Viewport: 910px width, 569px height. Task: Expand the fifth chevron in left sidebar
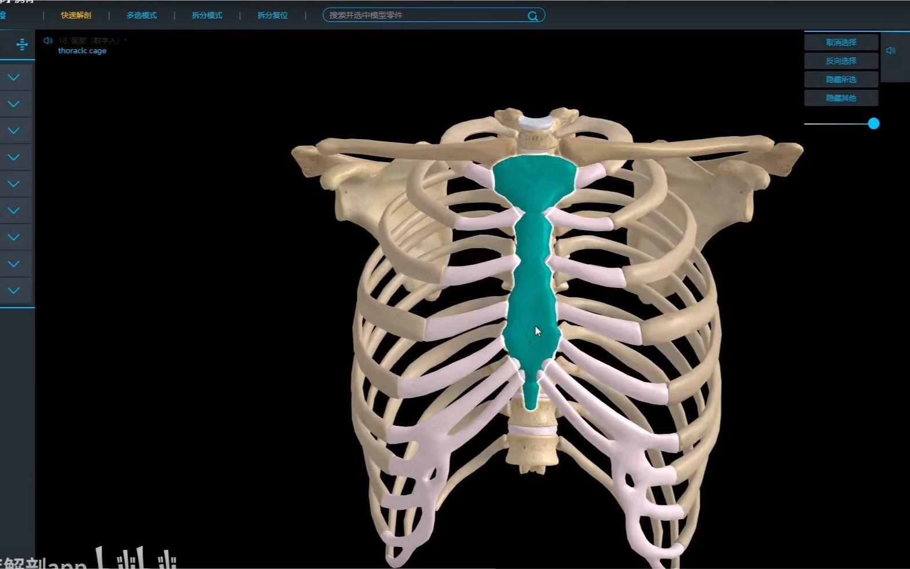point(14,184)
